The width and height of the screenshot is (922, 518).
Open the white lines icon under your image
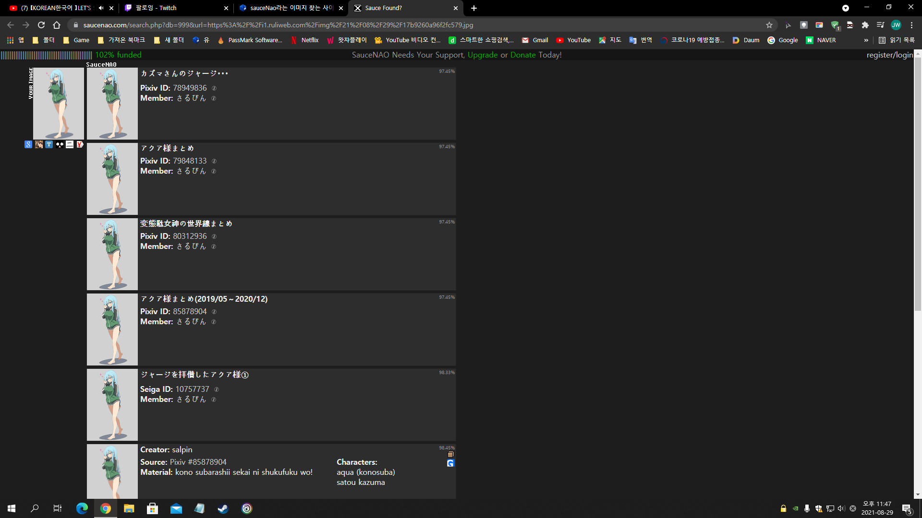pos(70,144)
